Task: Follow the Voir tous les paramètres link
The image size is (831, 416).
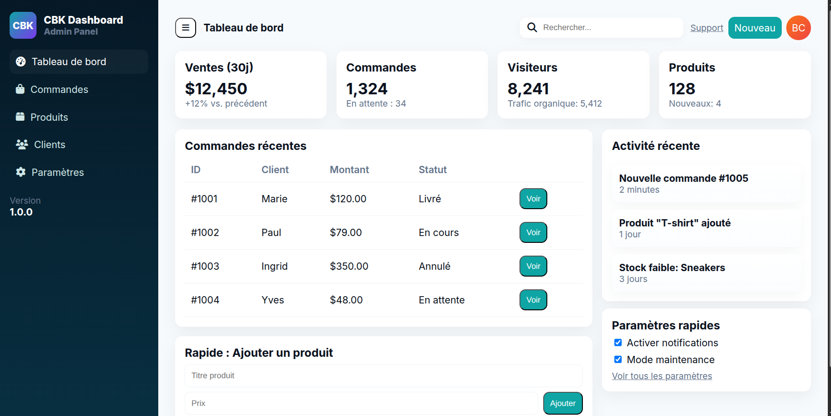Action: tap(662, 376)
